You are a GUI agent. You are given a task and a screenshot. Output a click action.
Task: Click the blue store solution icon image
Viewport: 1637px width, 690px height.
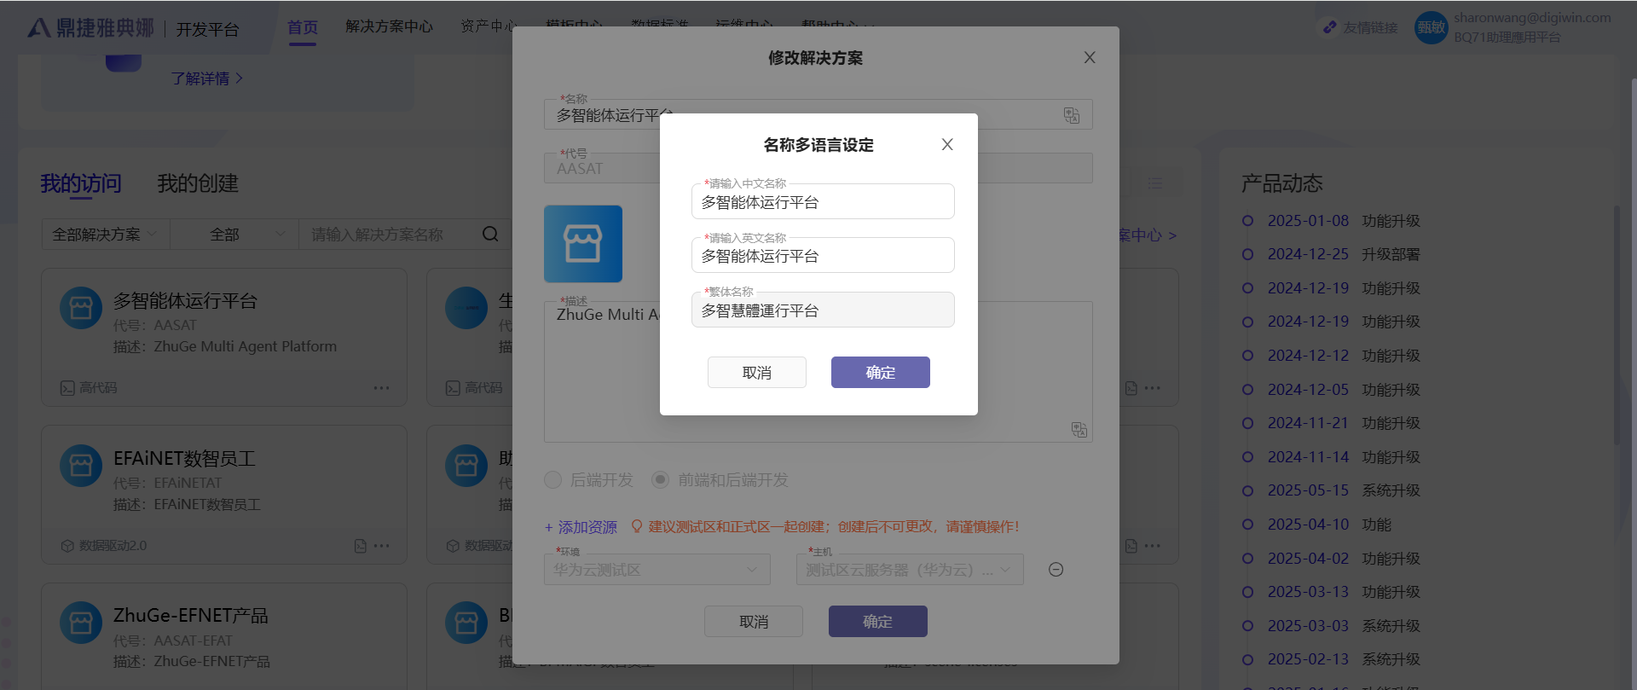(583, 244)
